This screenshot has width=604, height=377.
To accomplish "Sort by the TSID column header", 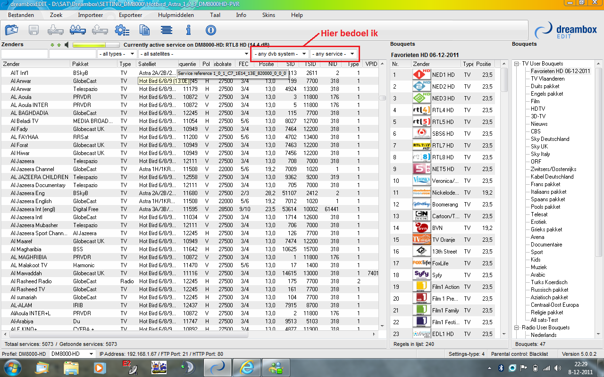I will pyautogui.click(x=310, y=64).
